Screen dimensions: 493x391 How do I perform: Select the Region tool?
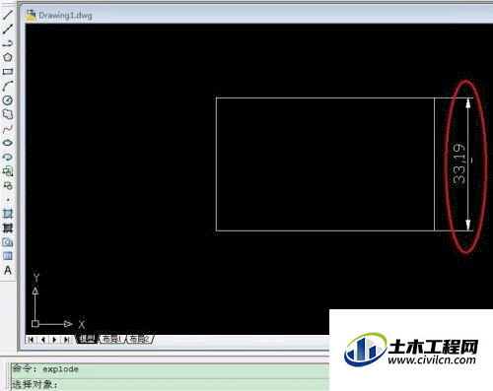coord(8,242)
